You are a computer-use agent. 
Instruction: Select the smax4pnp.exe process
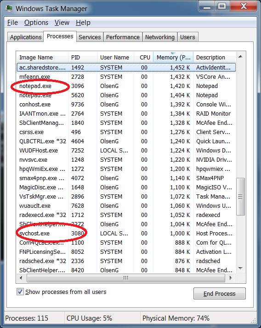126,178
